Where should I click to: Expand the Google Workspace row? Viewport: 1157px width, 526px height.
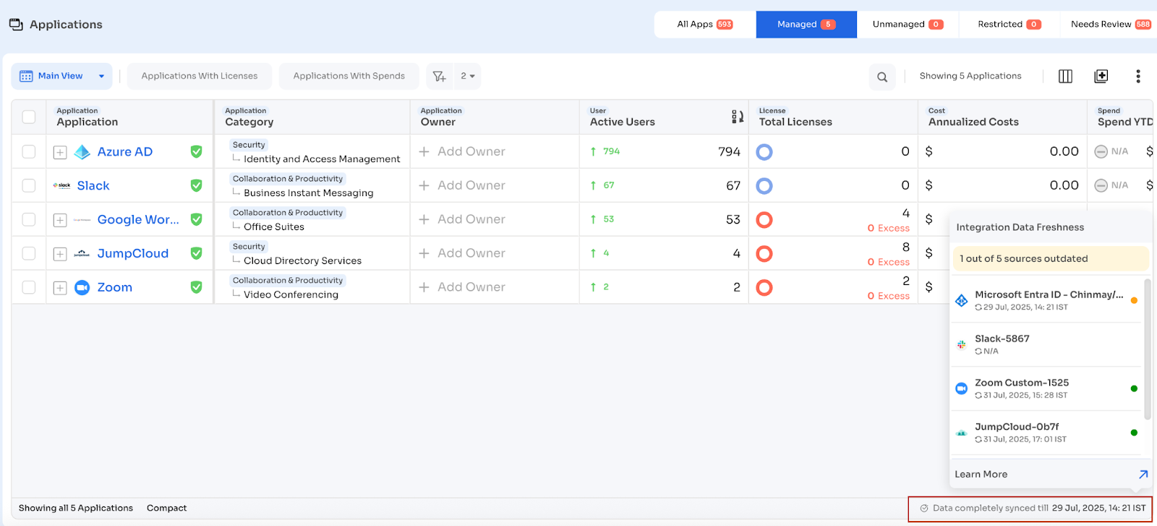pos(60,220)
